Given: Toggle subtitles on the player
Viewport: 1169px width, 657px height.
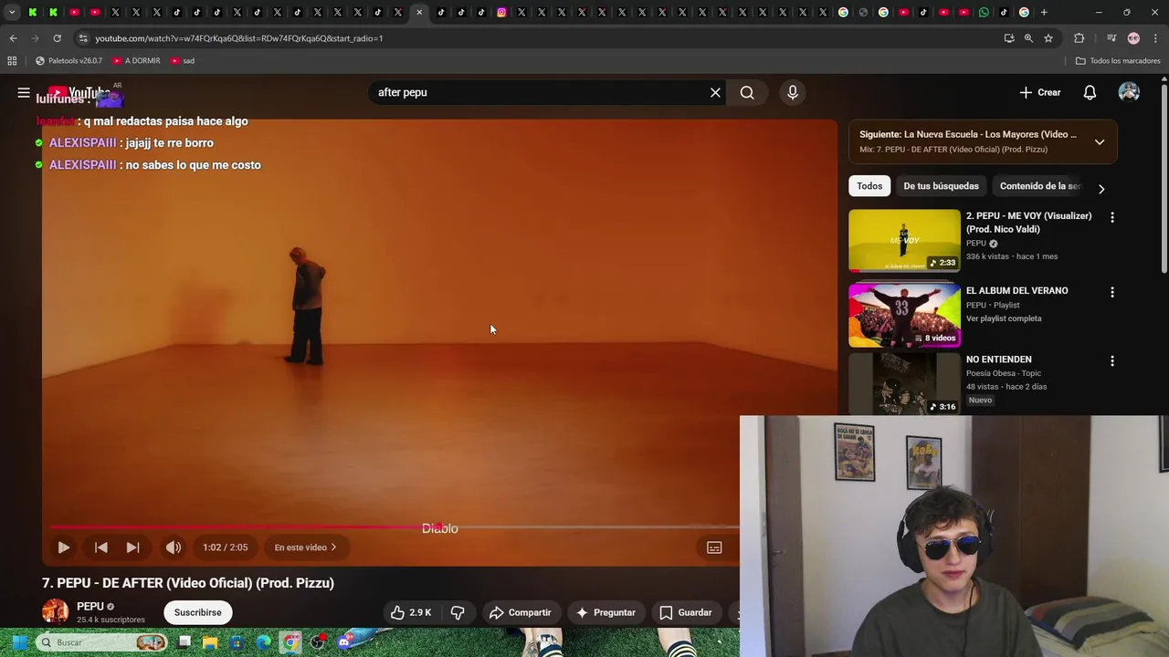Looking at the screenshot, I should (714, 547).
